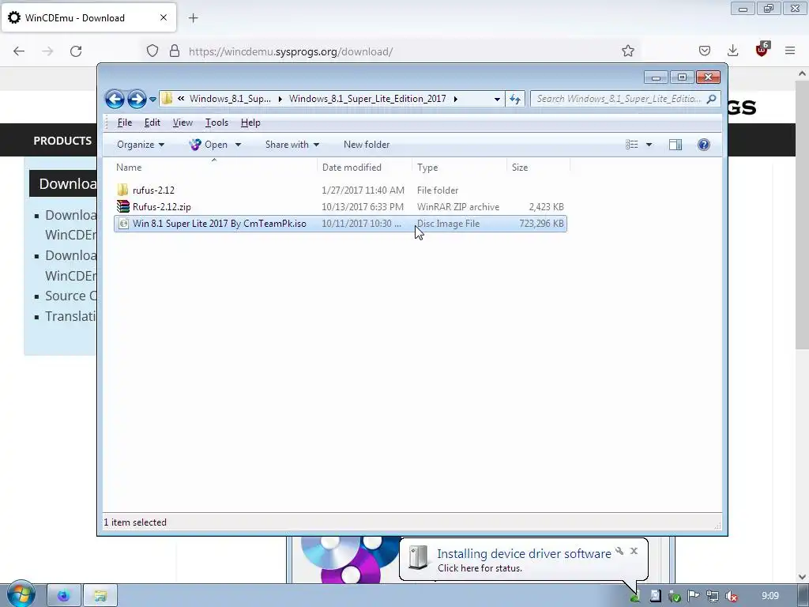Open Firefox application hamburger menu
809x607 pixels.
click(790, 51)
